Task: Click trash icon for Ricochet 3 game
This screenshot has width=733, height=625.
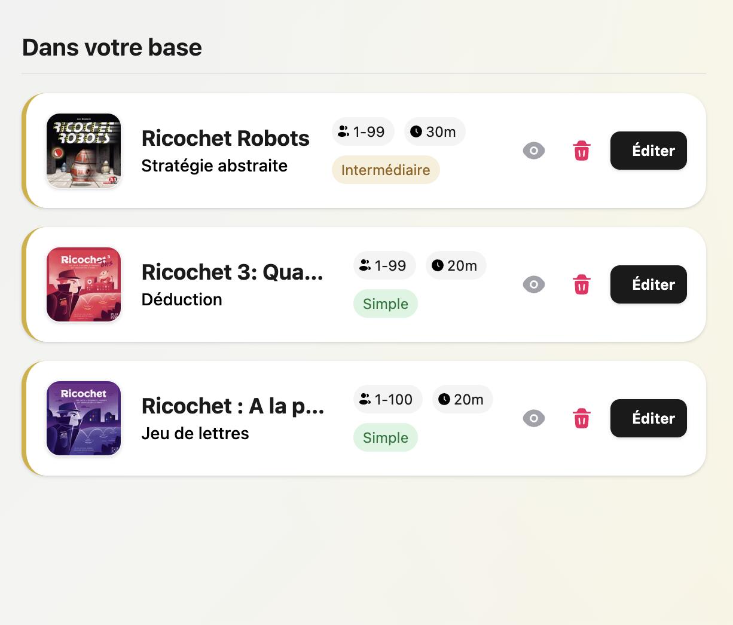Action: [582, 284]
